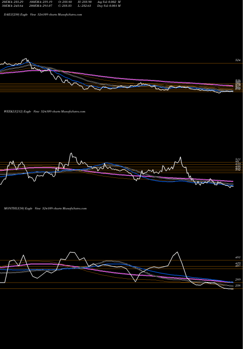The height and width of the screenshot is (349, 243).
Task: Click the 429 price label on monthly chart
Action: pyautogui.click(x=238, y=263)
